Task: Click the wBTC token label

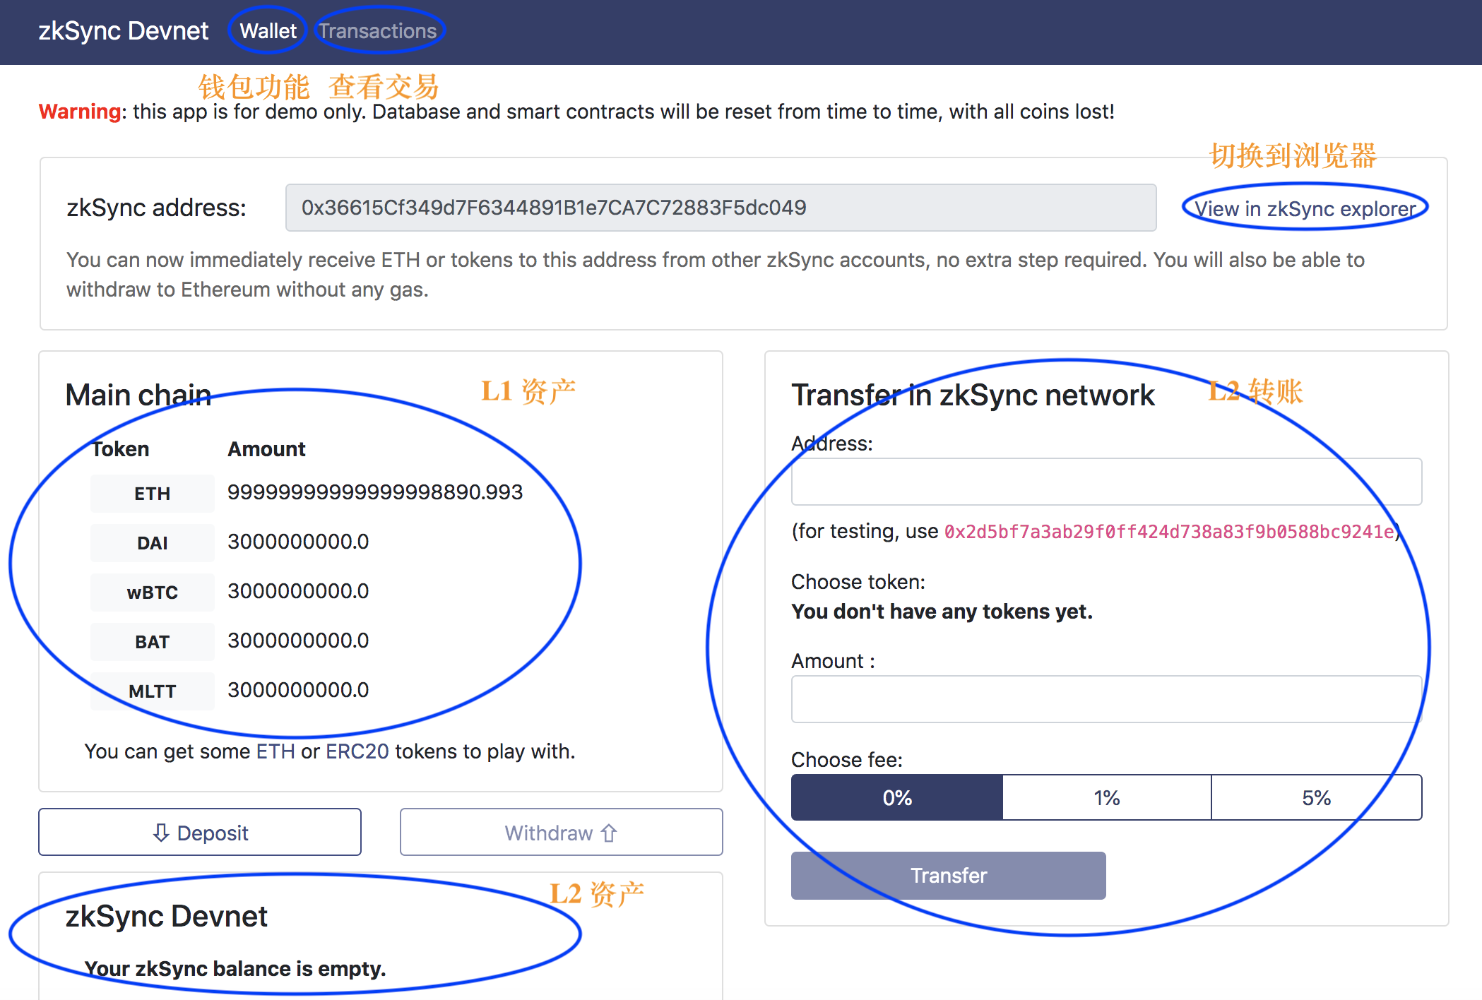Action: coord(153,593)
